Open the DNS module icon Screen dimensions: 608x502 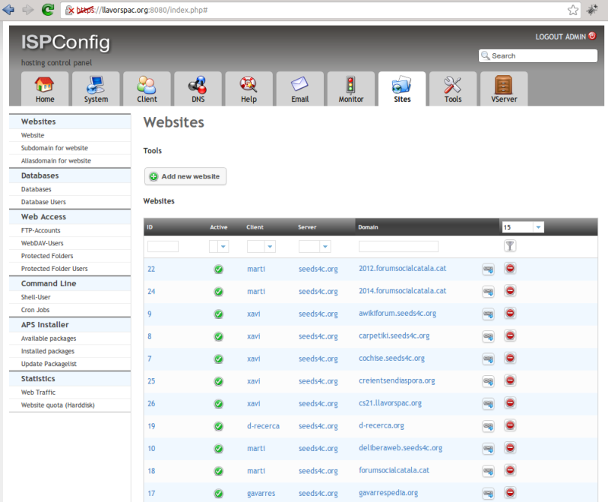(198, 84)
